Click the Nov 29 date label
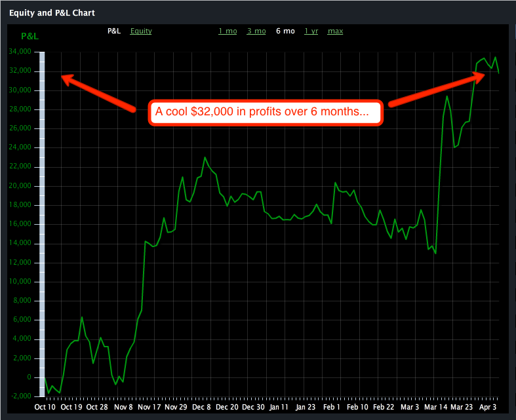 click(x=176, y=407)
